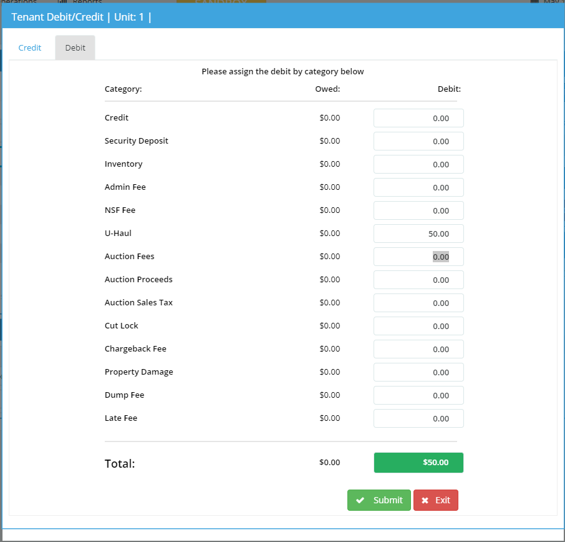Click the 'Tenant Debit/Credit | Unit: 1' title
This screenshot has height=542, width=565.
[x=81, y=17]
